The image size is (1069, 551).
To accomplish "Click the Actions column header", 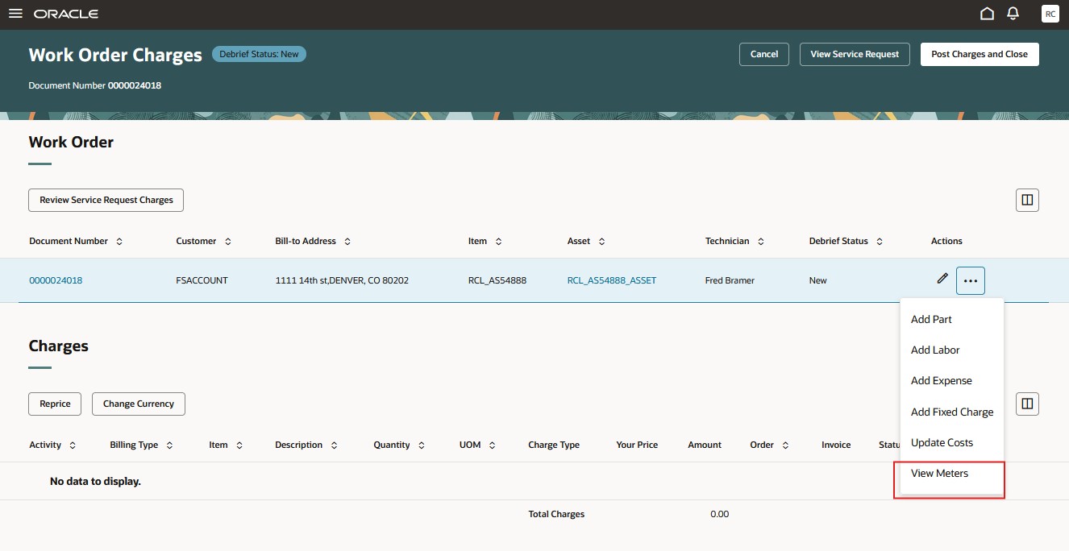I will pyautogui.click(x=946, y=241).
